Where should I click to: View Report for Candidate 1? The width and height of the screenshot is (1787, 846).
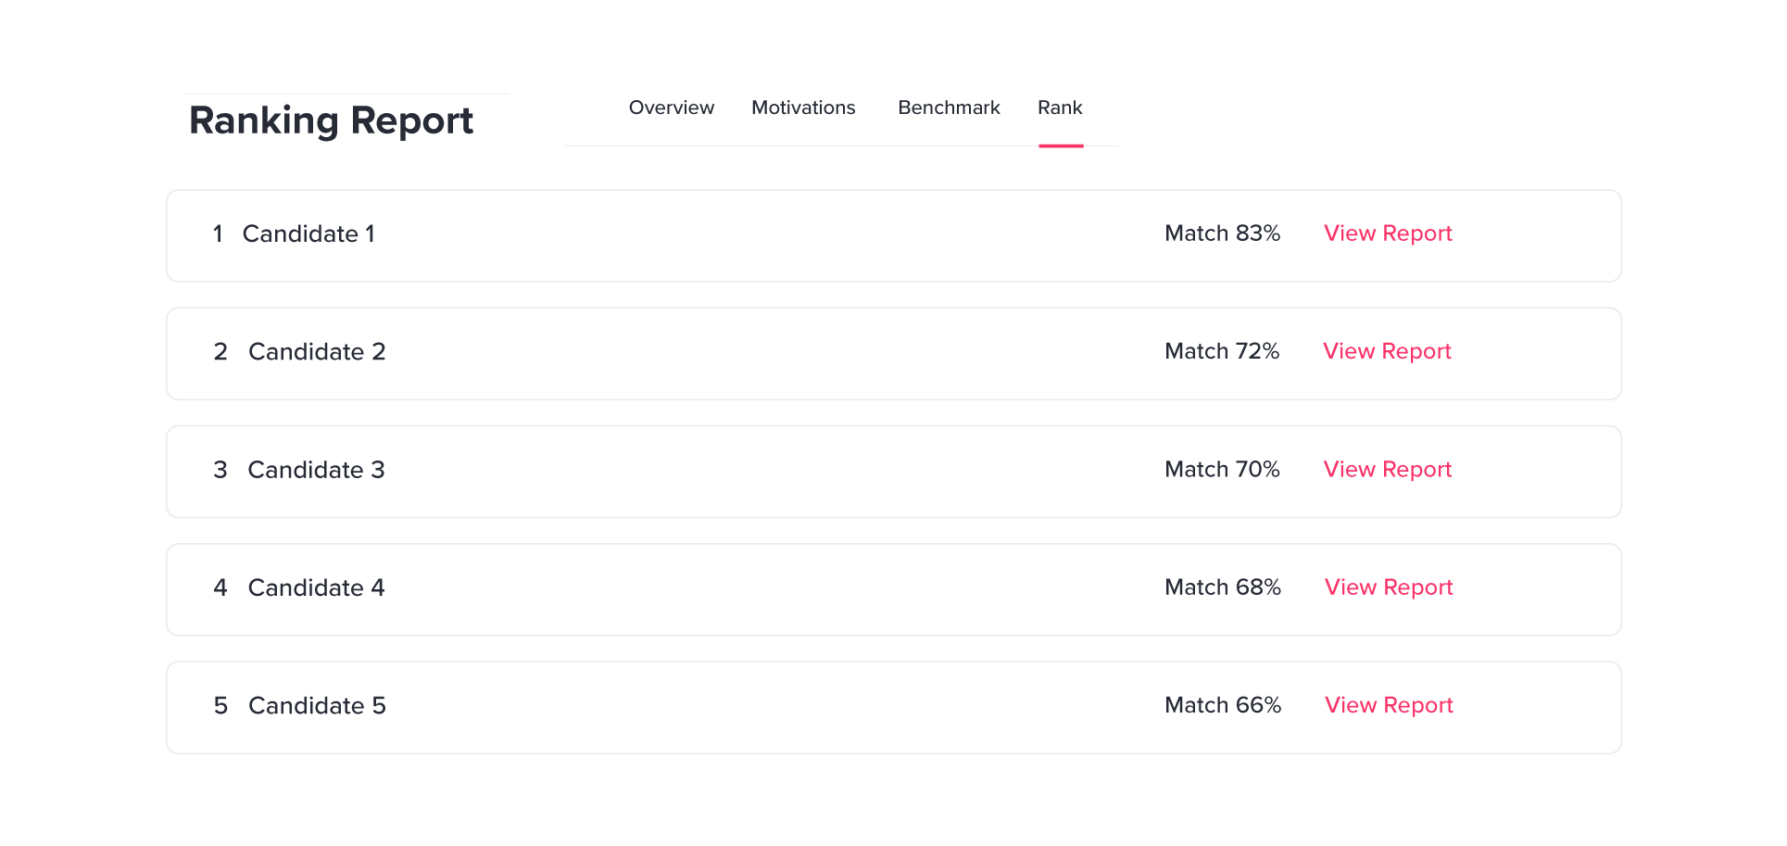coord(1387,234)
